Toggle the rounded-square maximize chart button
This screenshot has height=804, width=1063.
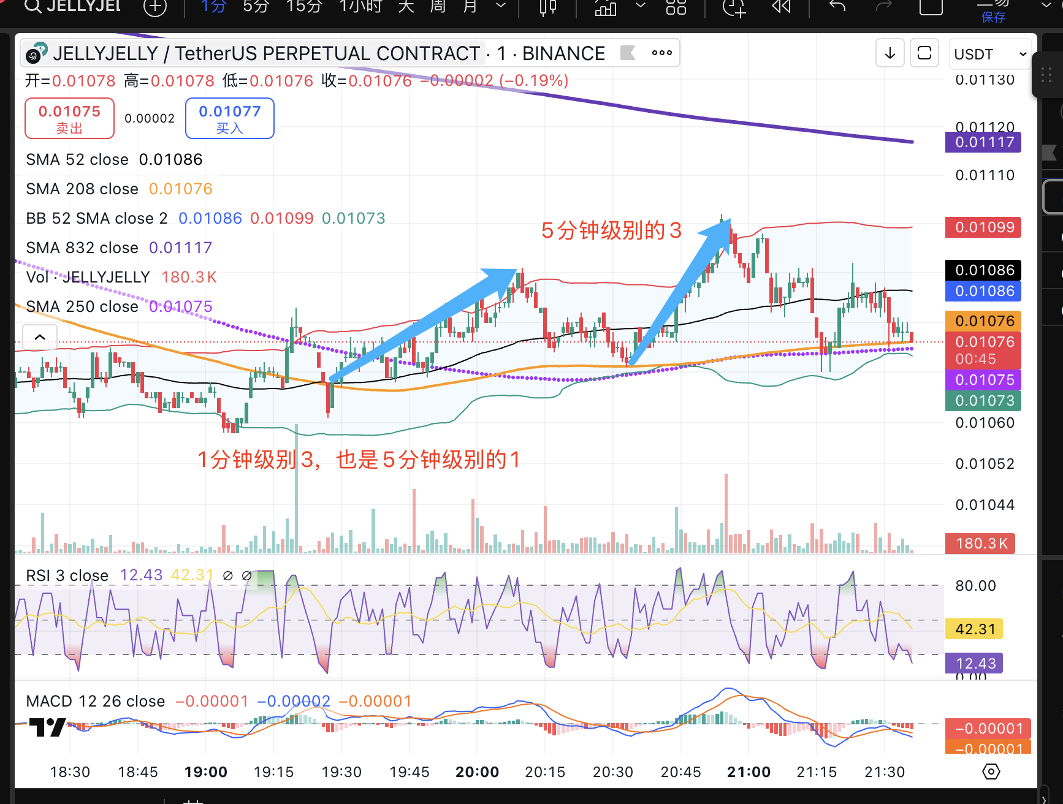tap(924, 53)
